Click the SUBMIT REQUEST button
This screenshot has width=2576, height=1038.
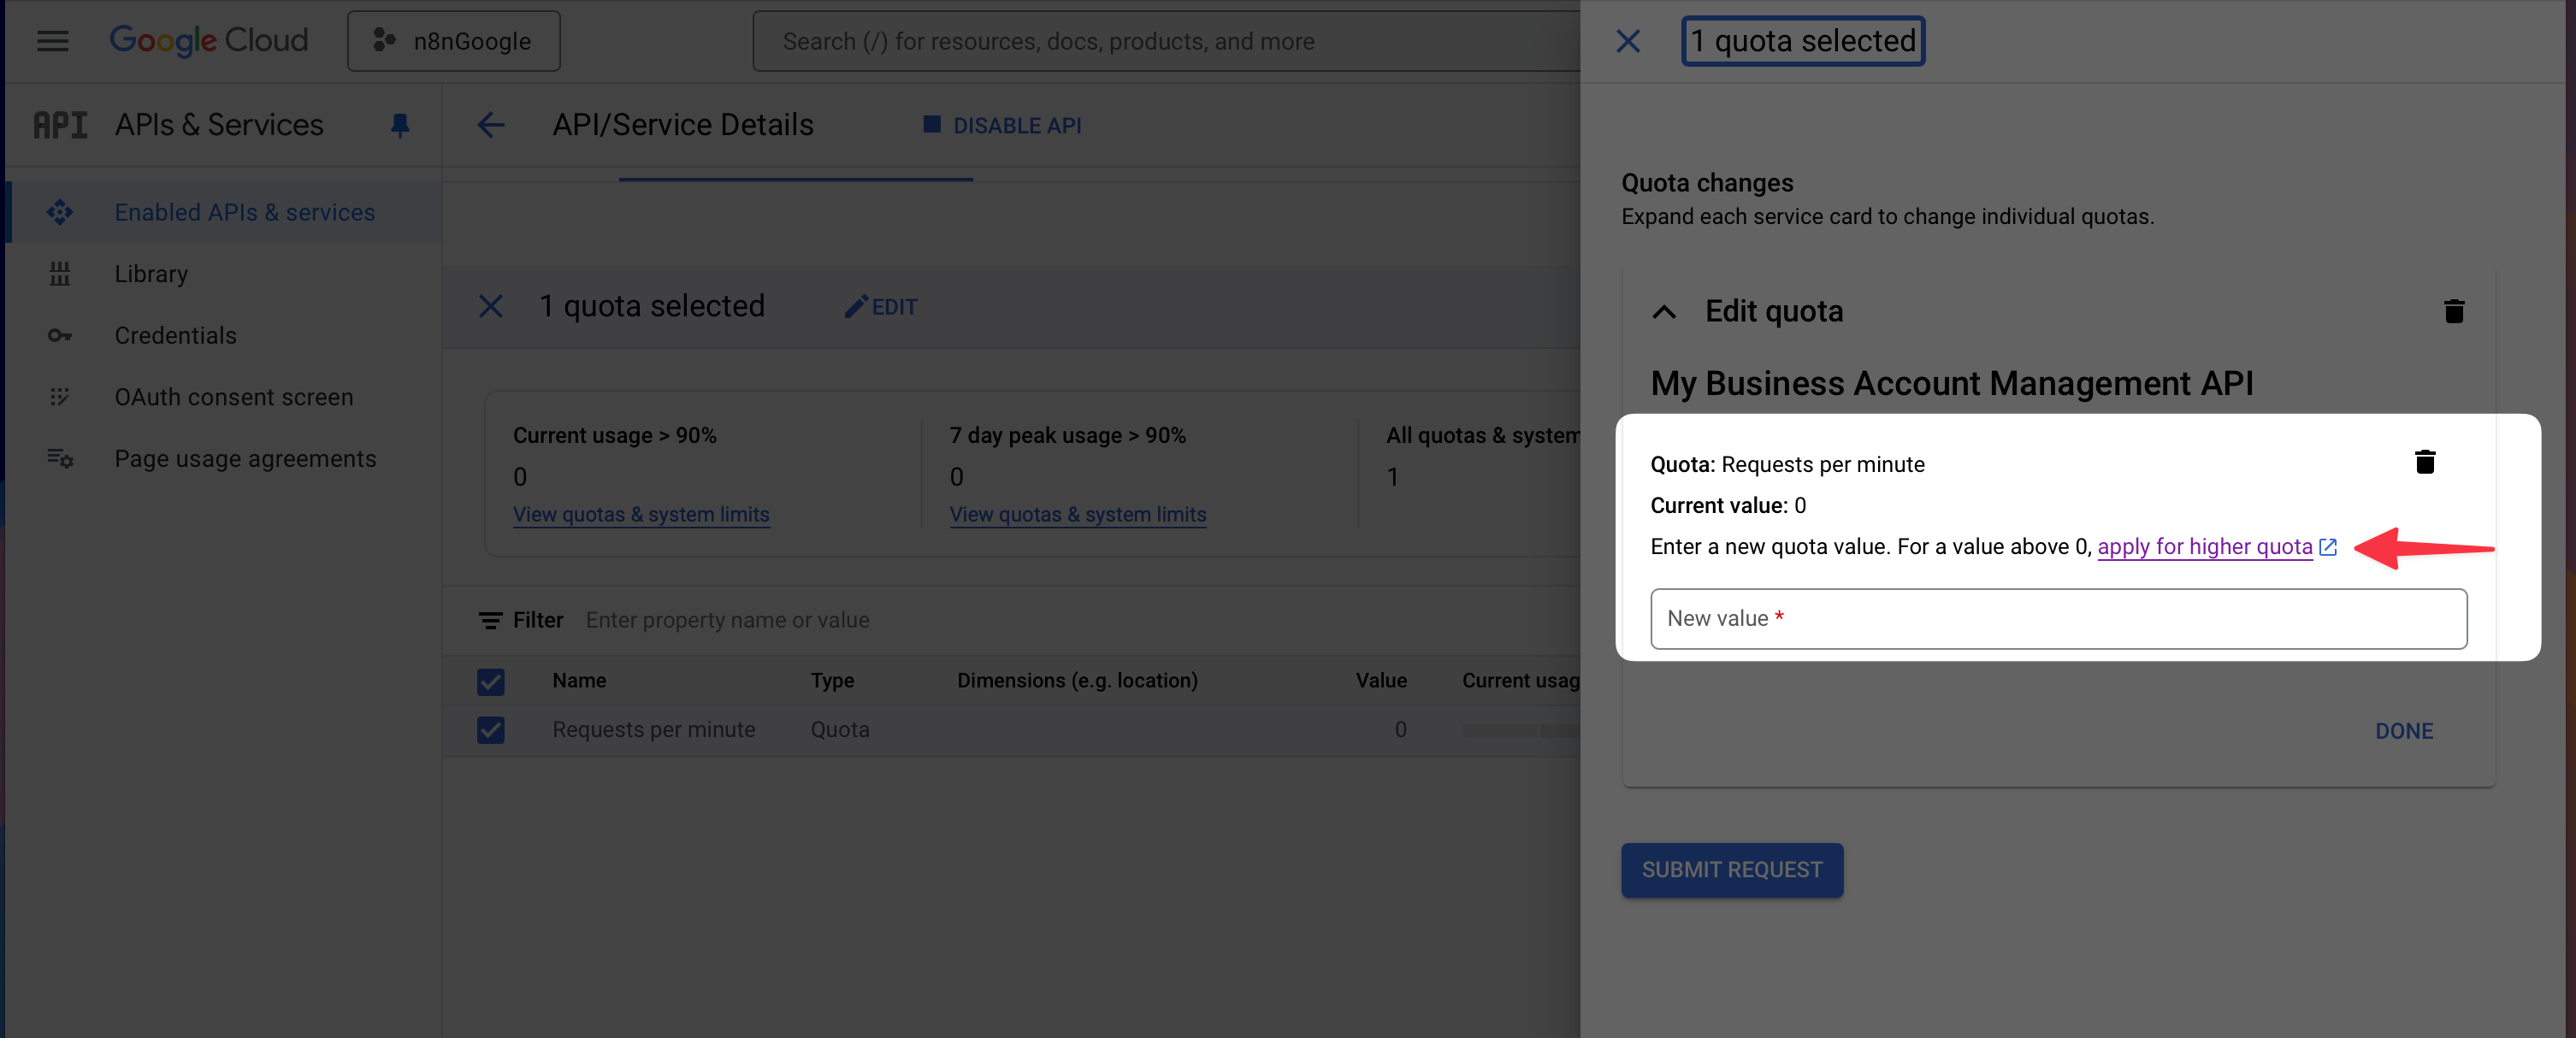(x=1731, y=869)
